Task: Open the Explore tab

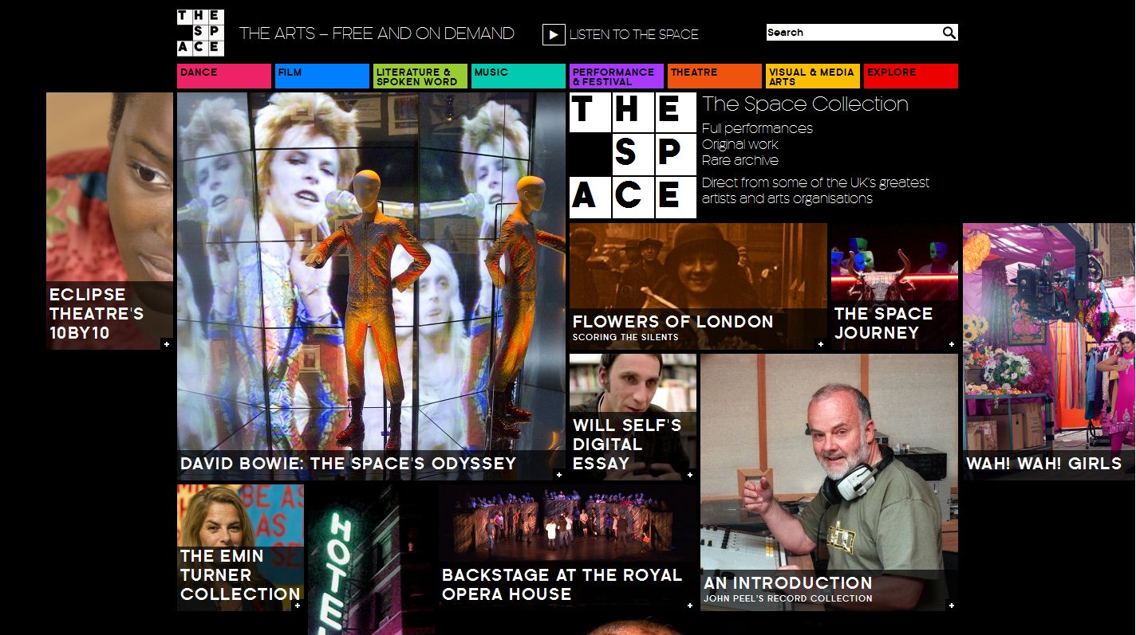Action: pos(911,76)
